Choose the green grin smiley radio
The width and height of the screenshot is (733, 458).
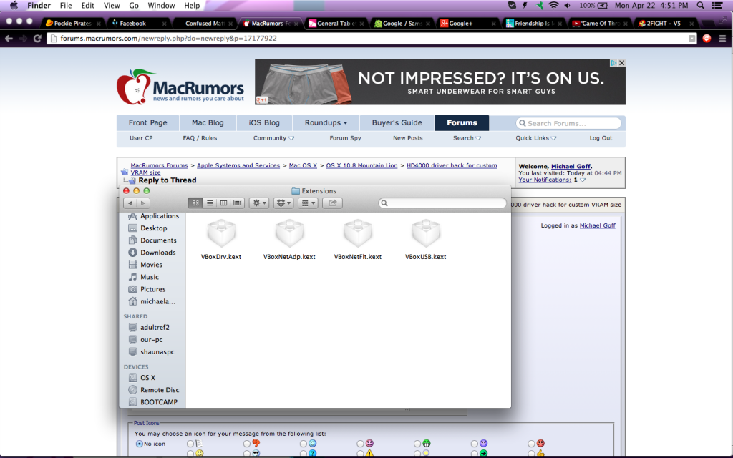[417, 444]
